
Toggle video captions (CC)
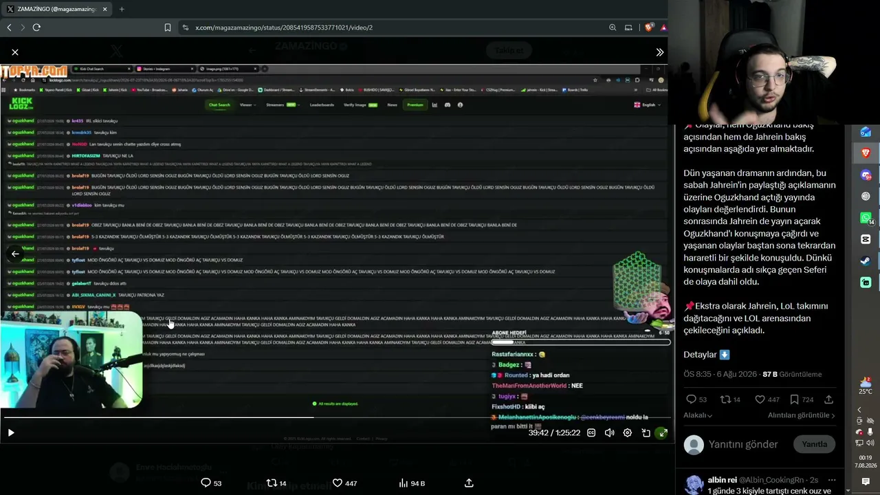(591, 432)
